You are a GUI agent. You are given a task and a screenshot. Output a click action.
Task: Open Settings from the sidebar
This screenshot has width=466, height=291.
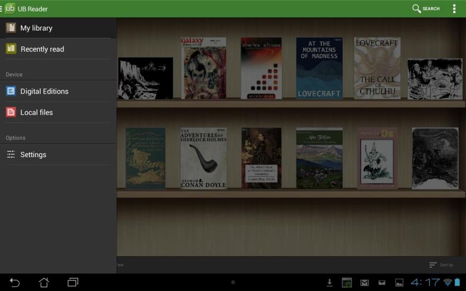click(x=33, y=155)
